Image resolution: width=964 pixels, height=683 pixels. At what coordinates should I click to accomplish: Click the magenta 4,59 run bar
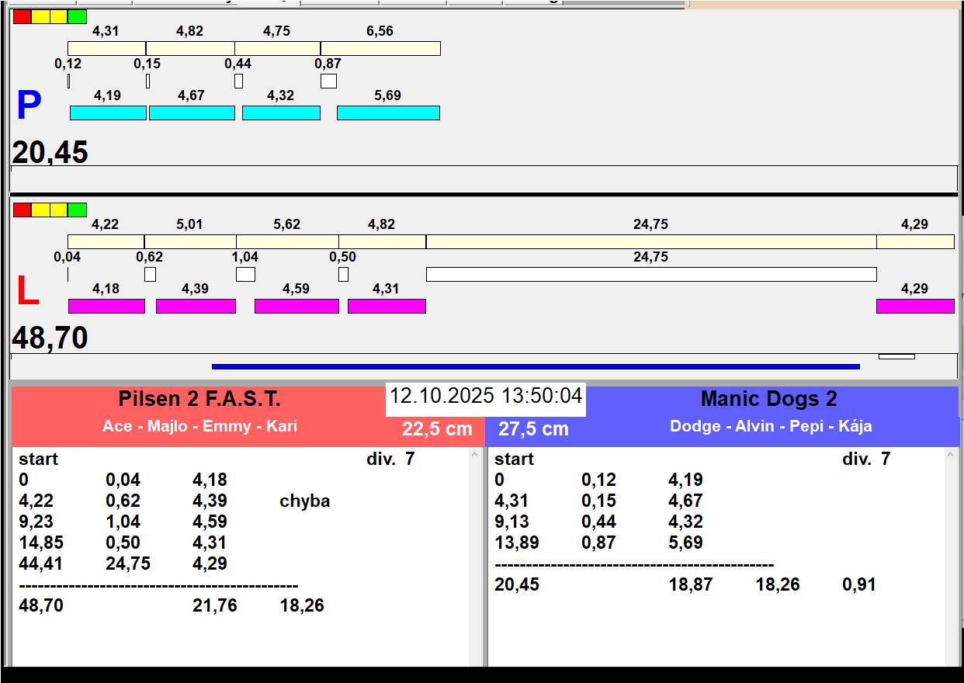point(296,306)
